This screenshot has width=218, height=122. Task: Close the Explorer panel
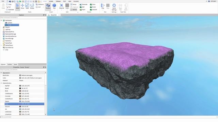tap(46, 15)
